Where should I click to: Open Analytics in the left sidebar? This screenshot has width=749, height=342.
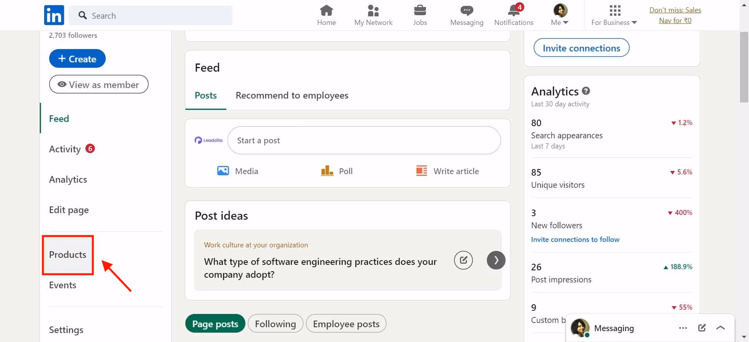click(x=68, y=179)
